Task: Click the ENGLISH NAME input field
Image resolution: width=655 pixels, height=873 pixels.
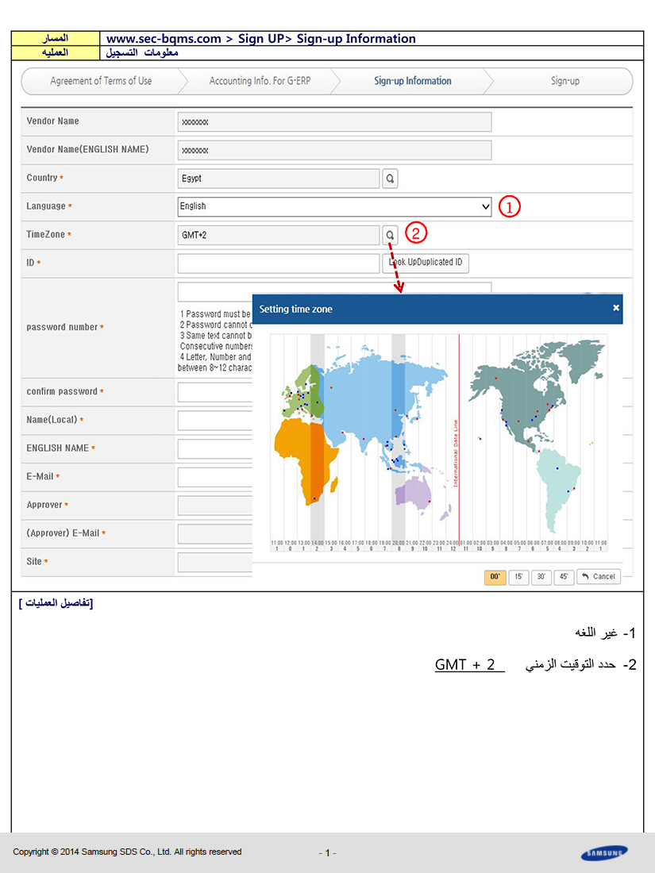Action: [x=215, y=448]
